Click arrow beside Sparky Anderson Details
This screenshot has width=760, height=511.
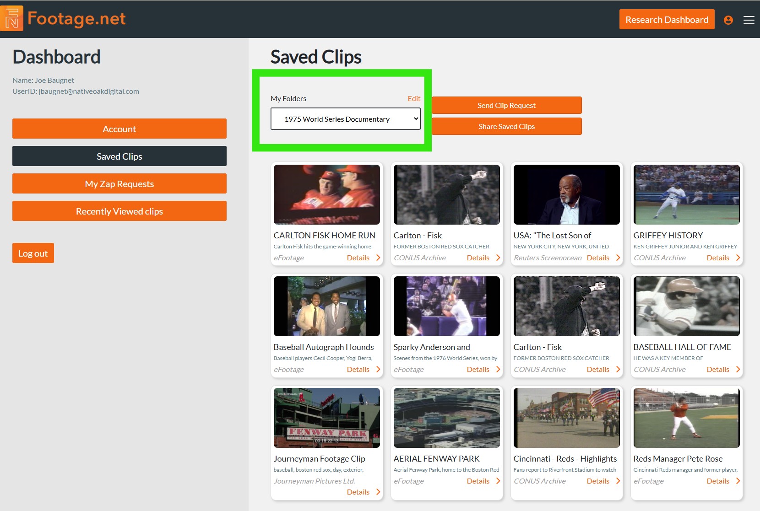[498, 369]
